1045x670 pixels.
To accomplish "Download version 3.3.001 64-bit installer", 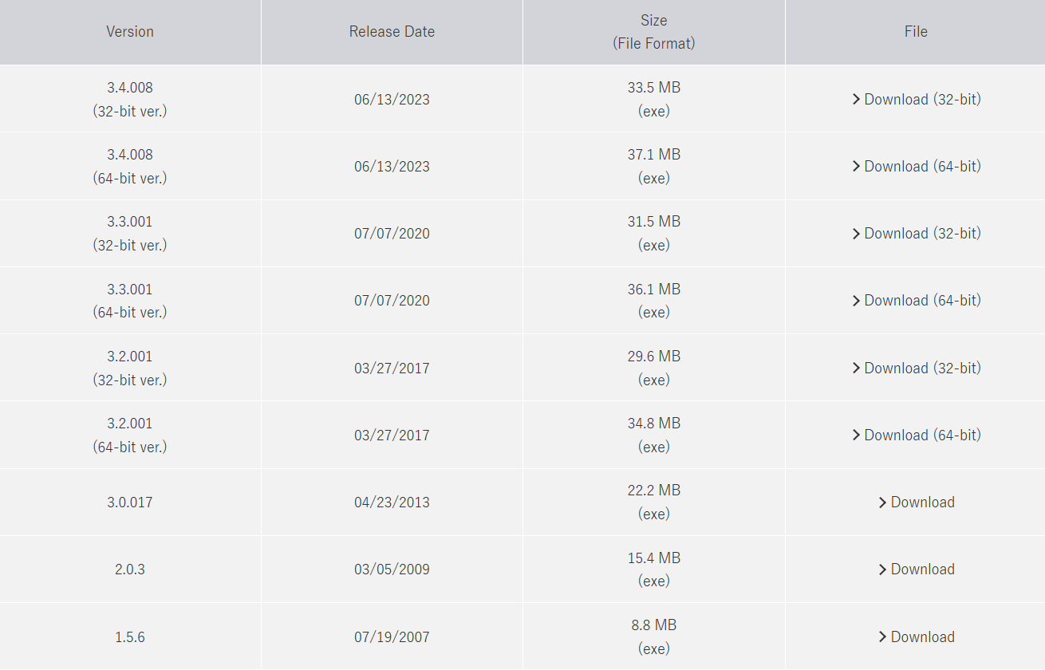I will (922, 301).
